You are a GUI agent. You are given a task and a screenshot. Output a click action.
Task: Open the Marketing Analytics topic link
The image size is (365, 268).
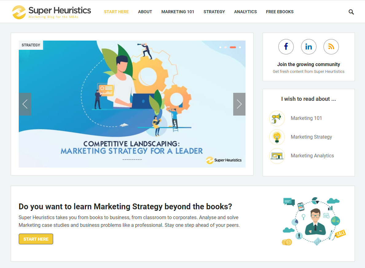click(312, 156)
